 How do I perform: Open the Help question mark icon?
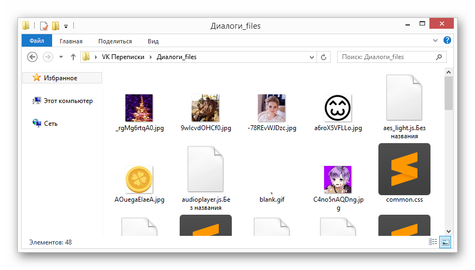coord(447,41)
